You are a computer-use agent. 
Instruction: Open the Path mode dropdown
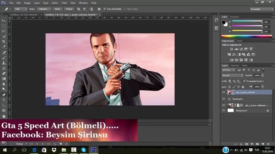coord(21,9)
